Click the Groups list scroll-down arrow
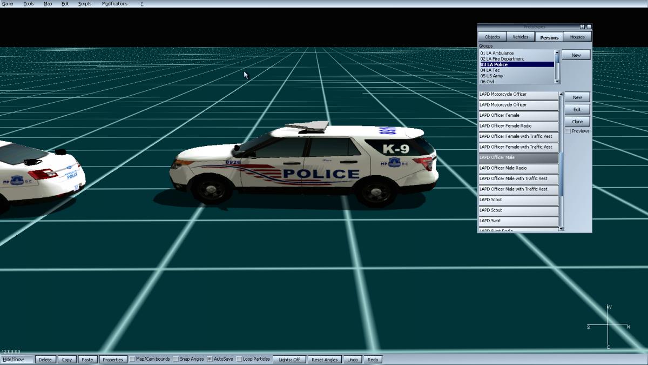This screenshot has height=365, width=648. [x=557, y=81]
